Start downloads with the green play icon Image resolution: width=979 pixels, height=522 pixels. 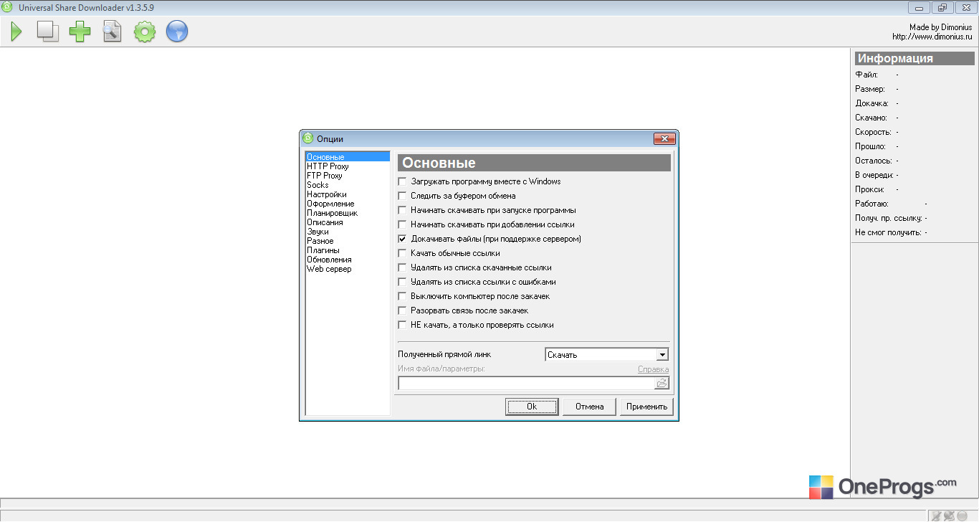click(16, 32)
